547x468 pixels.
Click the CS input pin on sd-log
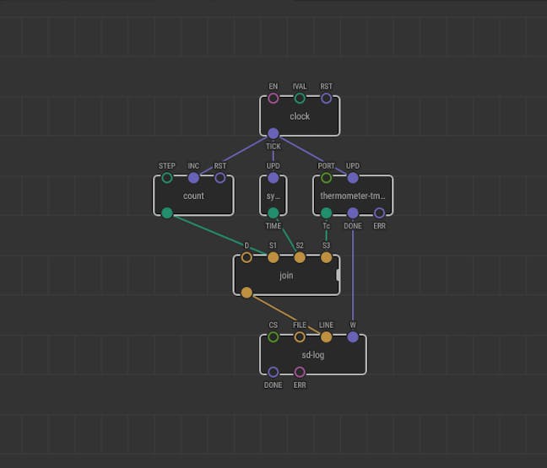[x=273, y=337]
